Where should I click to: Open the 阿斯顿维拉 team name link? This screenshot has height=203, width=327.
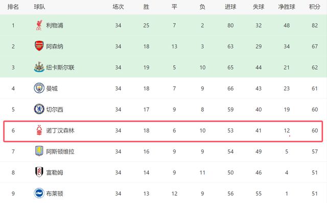click(60, 151)
